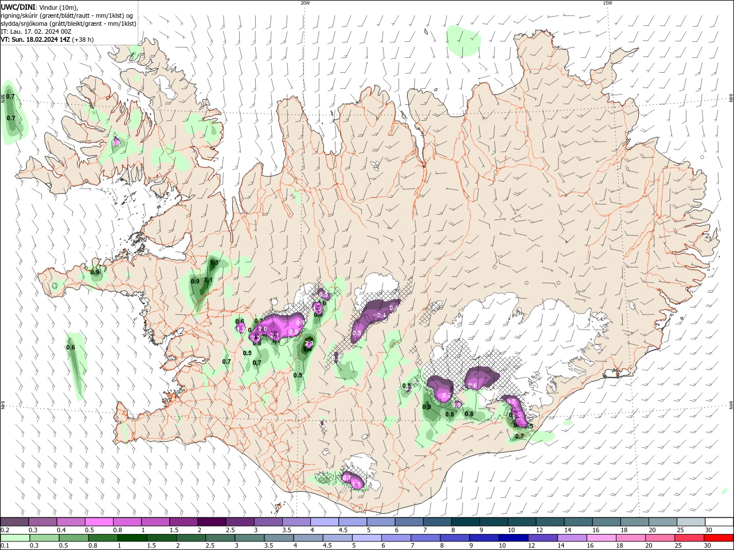Click the 15W longitude label
The image size is (734, 550).
pyautogui.click(x=607, y=3)
